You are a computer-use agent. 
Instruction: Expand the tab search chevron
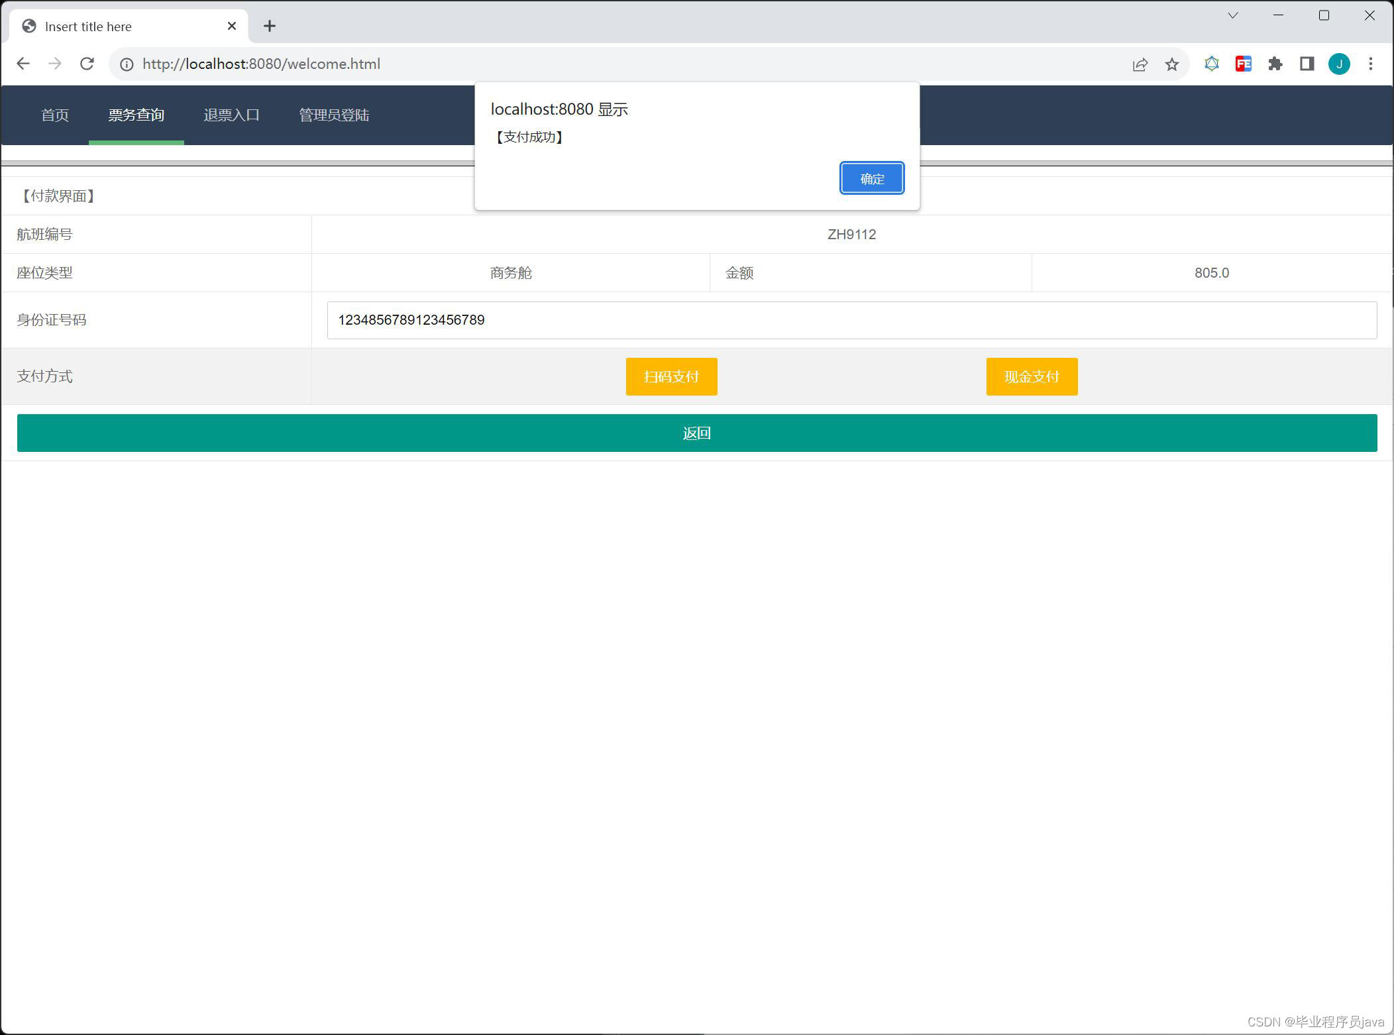coord(1233,15)
